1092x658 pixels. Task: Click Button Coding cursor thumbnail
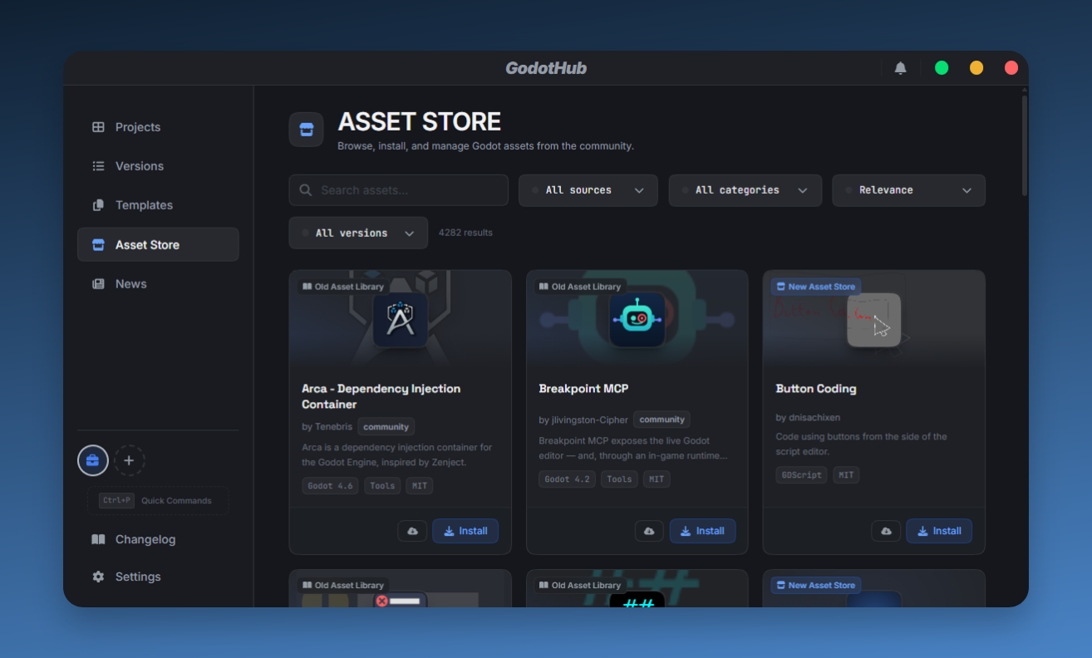pos(874,320)
